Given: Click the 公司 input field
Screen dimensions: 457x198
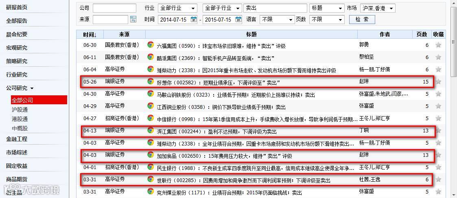Looking at the screenshot, I should [114, 8].
